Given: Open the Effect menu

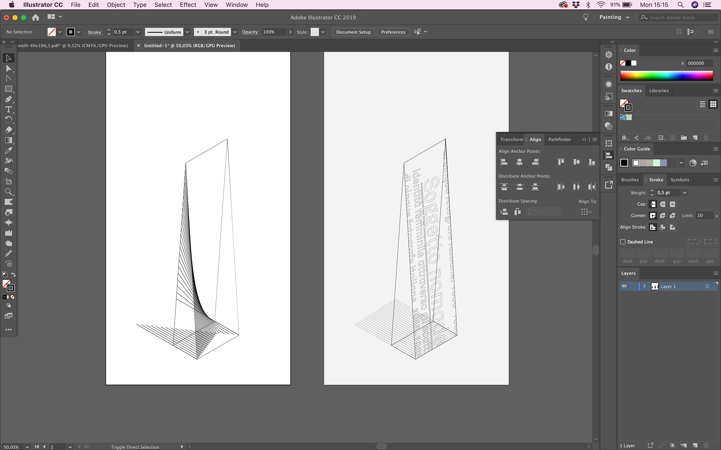Looking at the screenshot, I should [x=188, y=5].
